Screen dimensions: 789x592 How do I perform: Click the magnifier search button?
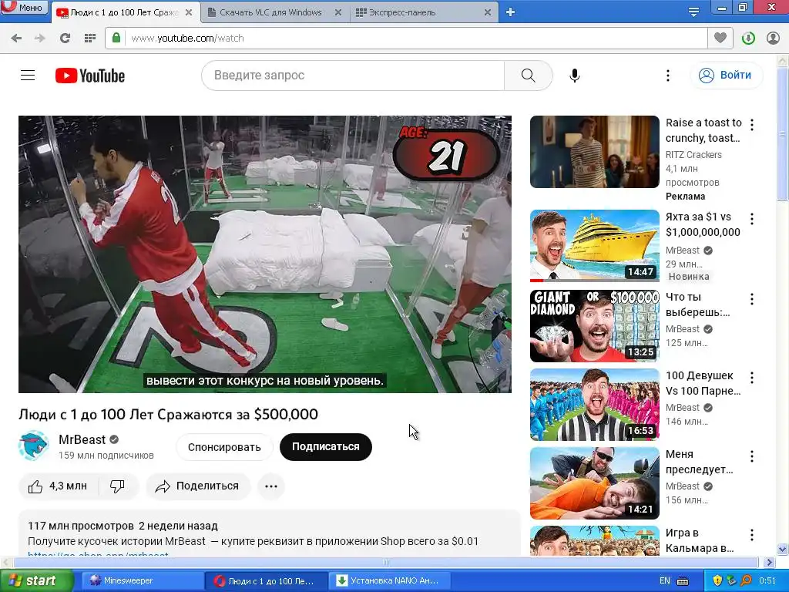pyautogui.click(x=529, y=76)
